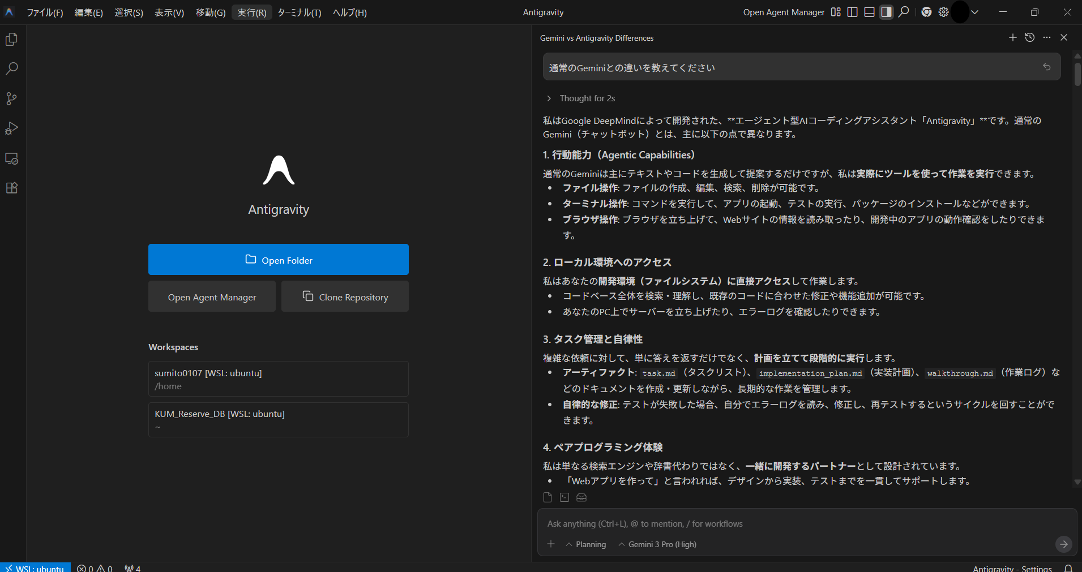This screenshot has width=1082, height=572.
Task: Open the Customize Layout icon in the title bar
Action: click(836, 12)
